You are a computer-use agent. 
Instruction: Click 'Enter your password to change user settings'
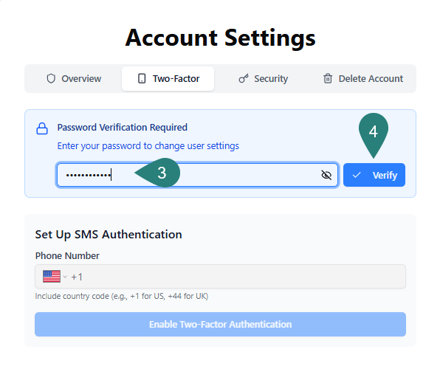[x=148, y=146]
